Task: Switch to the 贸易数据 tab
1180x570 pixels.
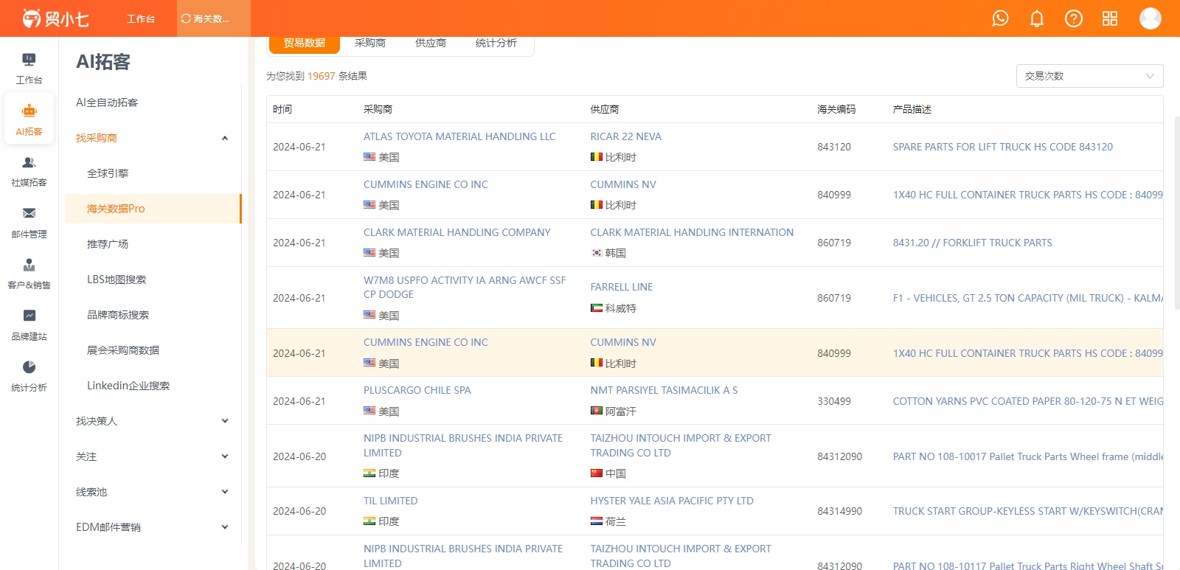Action: coord(305,43)
